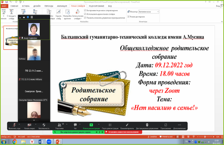
Task: Click Record Slide Show stopwatch icon
Action: pyautogui.click(x=77, y=12)
